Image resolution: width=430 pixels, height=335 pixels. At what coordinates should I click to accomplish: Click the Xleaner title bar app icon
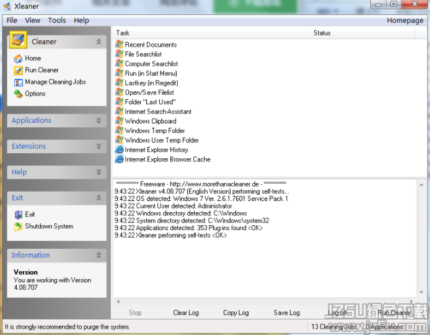7,6
